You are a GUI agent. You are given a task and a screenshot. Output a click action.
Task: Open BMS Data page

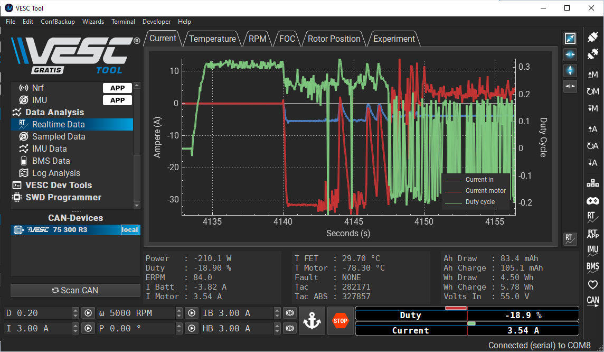pyautogui.click(x=72, y=161)
